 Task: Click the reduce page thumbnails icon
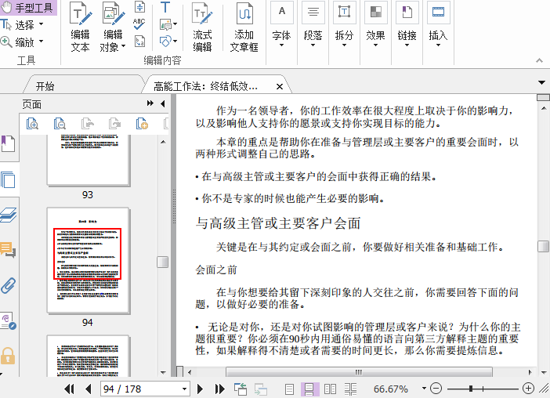pyautogui.click(x=60, y=124)
